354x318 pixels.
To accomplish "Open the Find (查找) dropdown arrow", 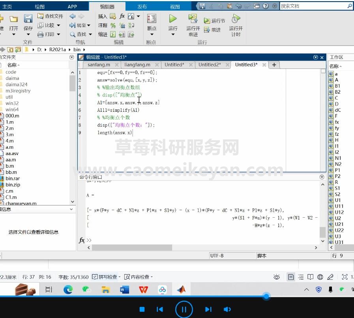I will click(x=90, y=34).
